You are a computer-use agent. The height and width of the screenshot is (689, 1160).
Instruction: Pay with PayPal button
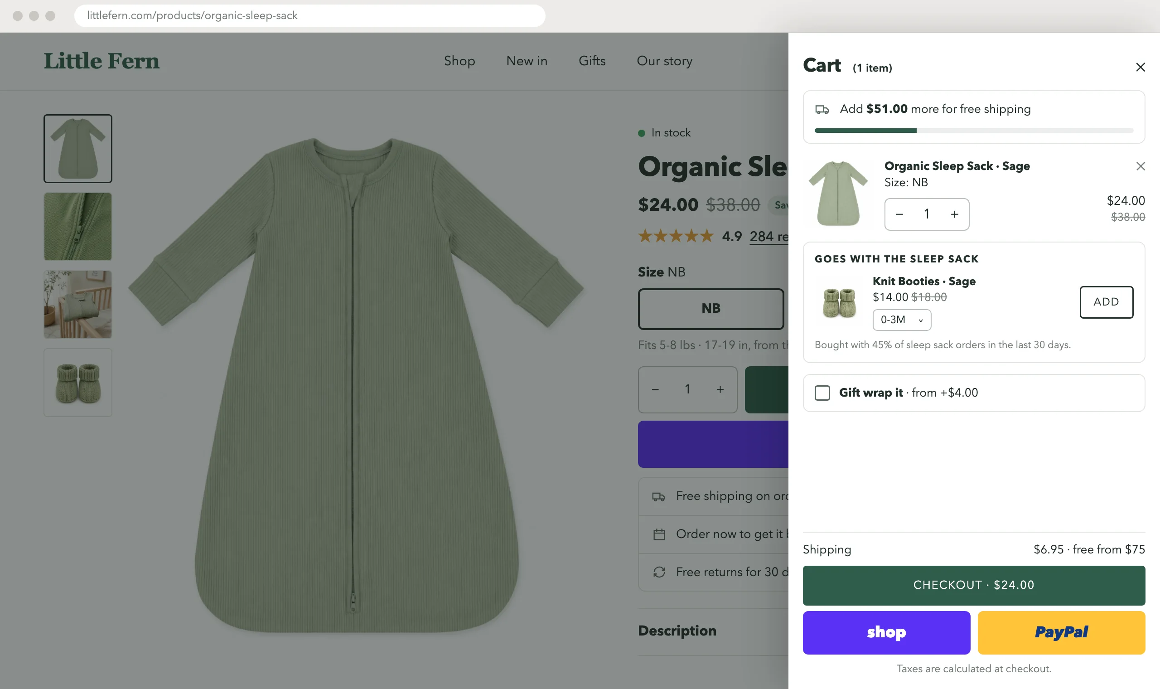[1061, 632]
